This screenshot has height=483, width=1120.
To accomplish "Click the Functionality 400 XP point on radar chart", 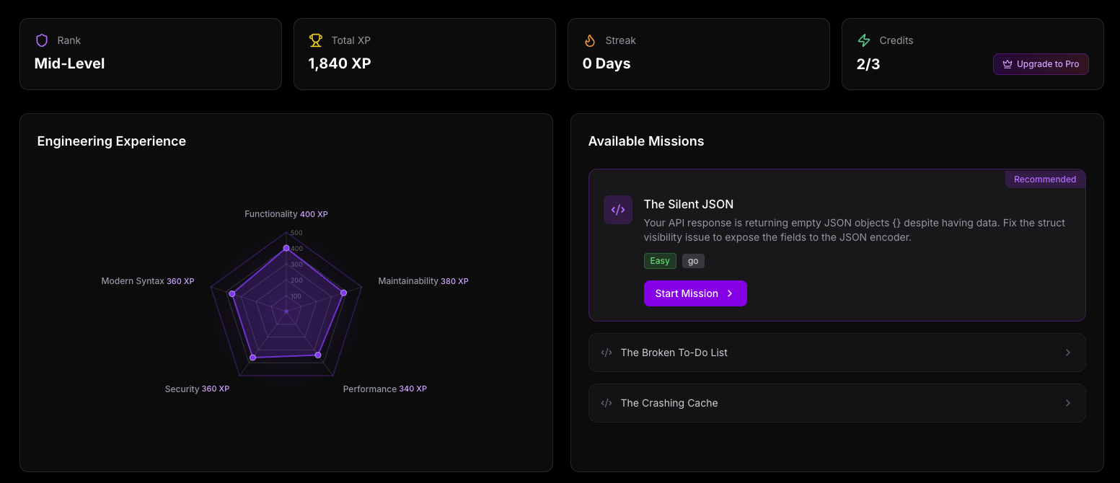I will coord(286,247).
